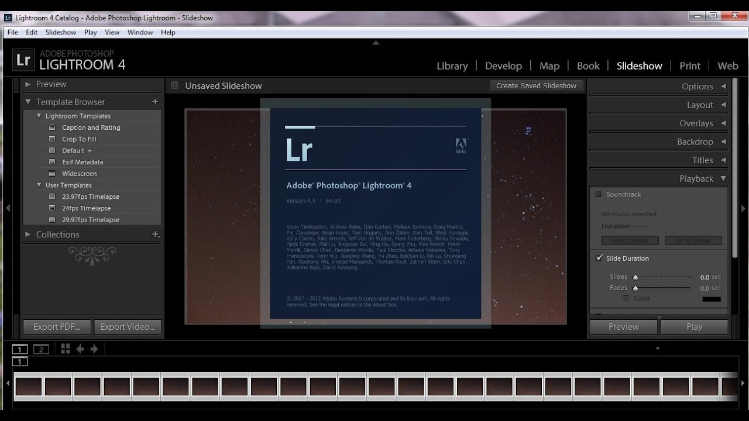Open the Play menu
Image resolution: width=749 pixels, height=421 pixels.
[x=91, y=32]
